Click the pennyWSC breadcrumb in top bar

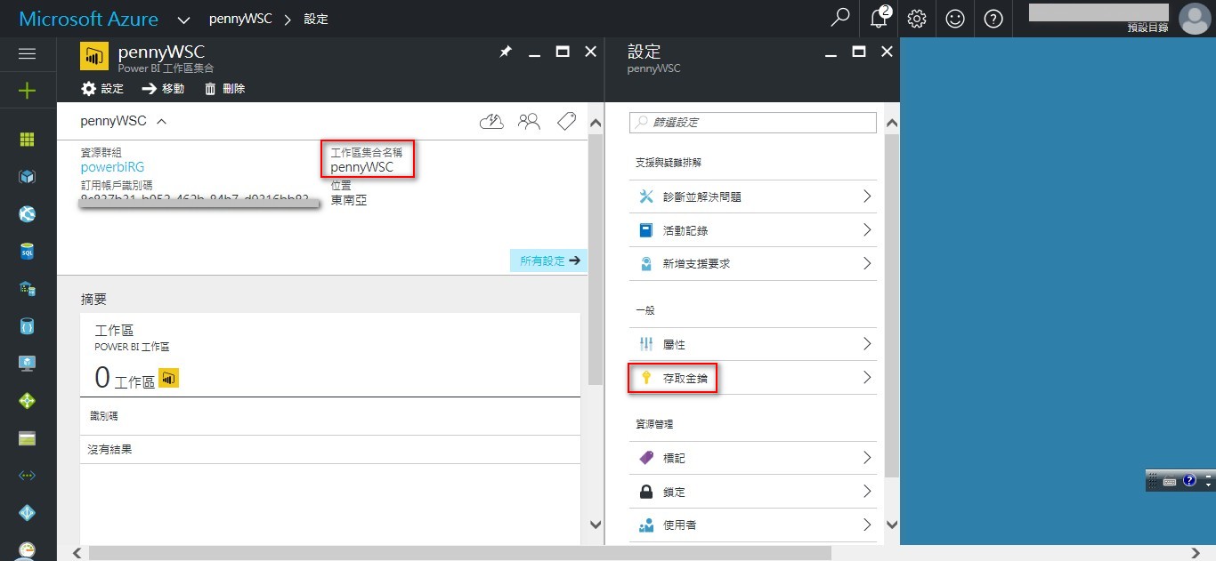tap(241, 19)
